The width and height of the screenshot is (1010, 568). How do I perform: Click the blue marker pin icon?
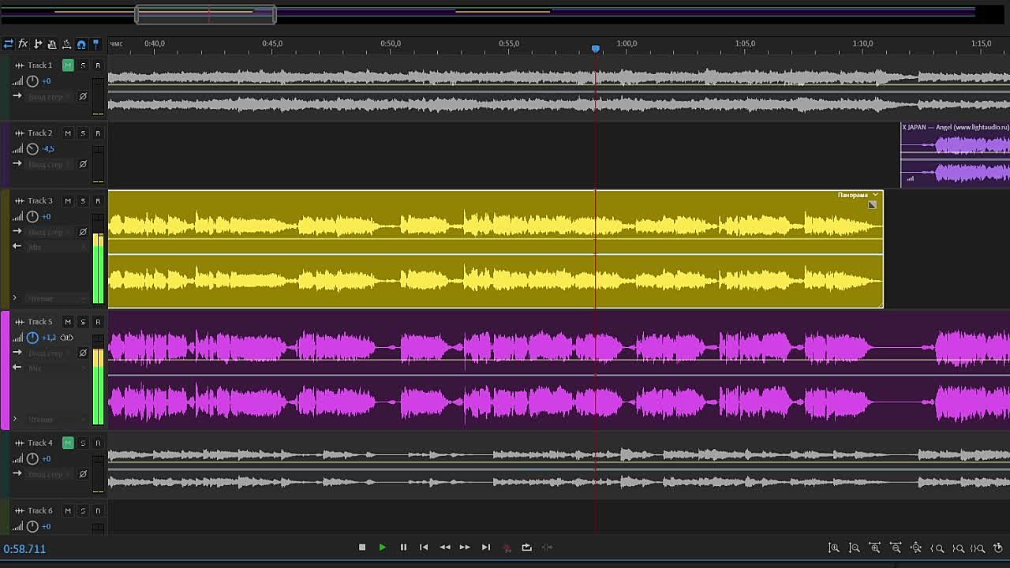(x=96, y=44)
